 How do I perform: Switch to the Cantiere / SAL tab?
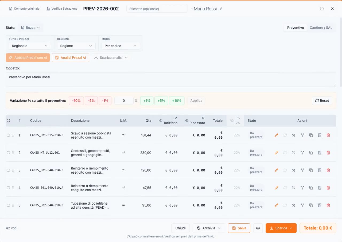[x=321, y=28]
